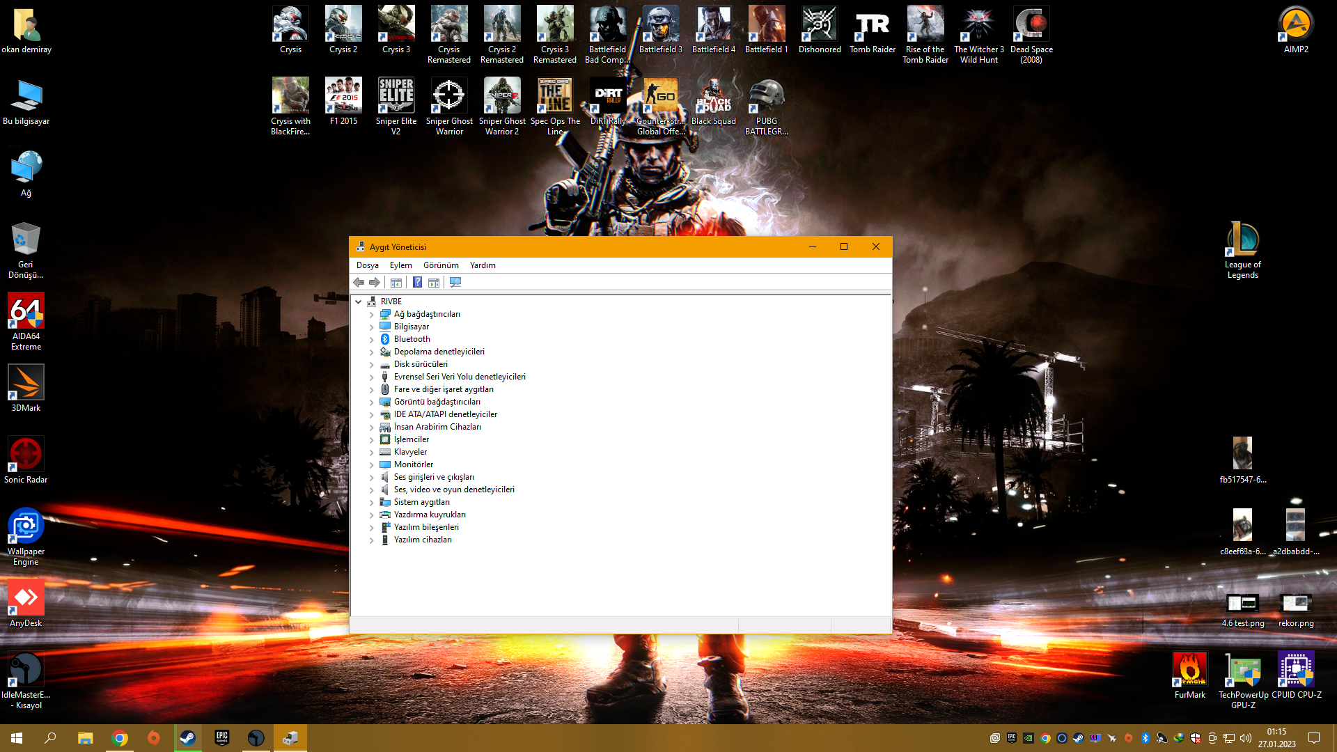Open the Bluetooth device category

[x=412, y=339]
